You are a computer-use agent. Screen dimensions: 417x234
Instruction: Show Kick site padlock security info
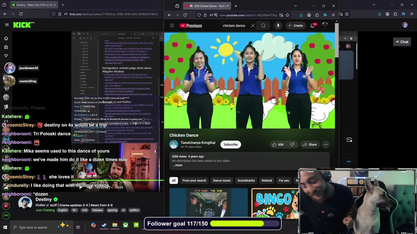[x=60, y=14]
